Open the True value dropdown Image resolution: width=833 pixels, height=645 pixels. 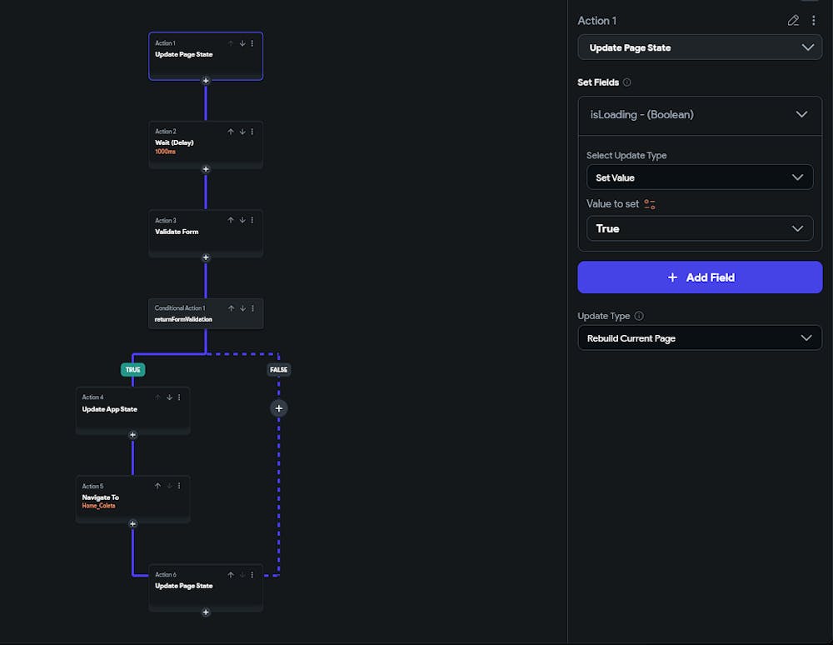pos(700,228)
